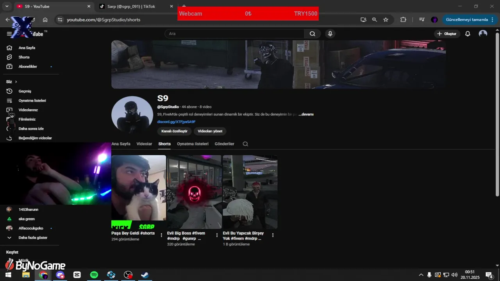Image resolution: width=500 pixels, height=281 pixels.
Task: Click Videoları yönet button
Action: click(x=210, y=131)
